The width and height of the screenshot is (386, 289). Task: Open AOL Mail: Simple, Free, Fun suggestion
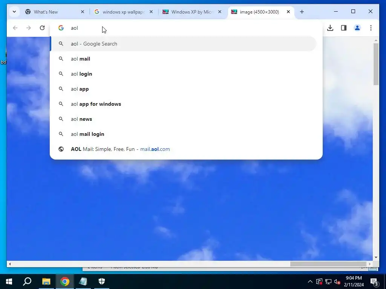[x=184, y=149]
